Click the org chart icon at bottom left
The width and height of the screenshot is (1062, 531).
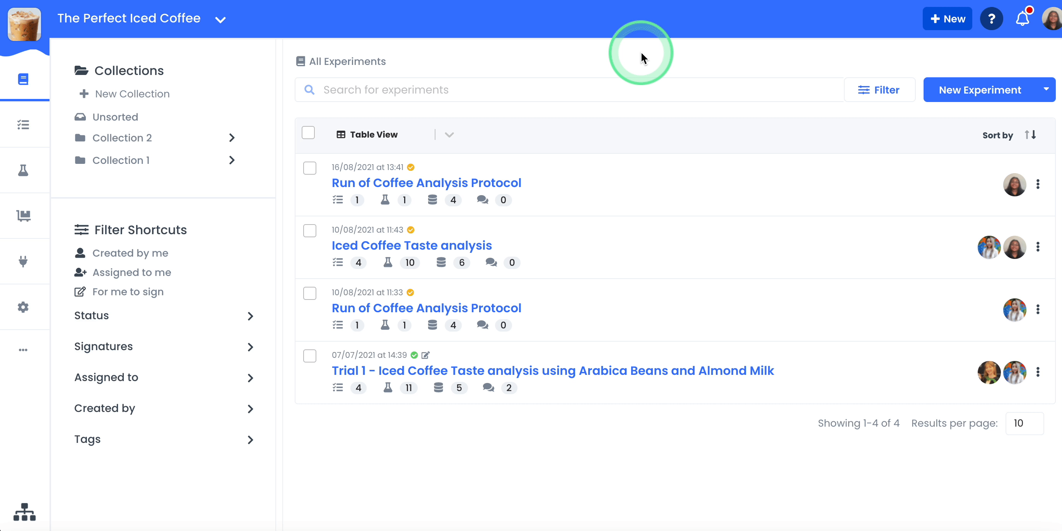point(24,512)
